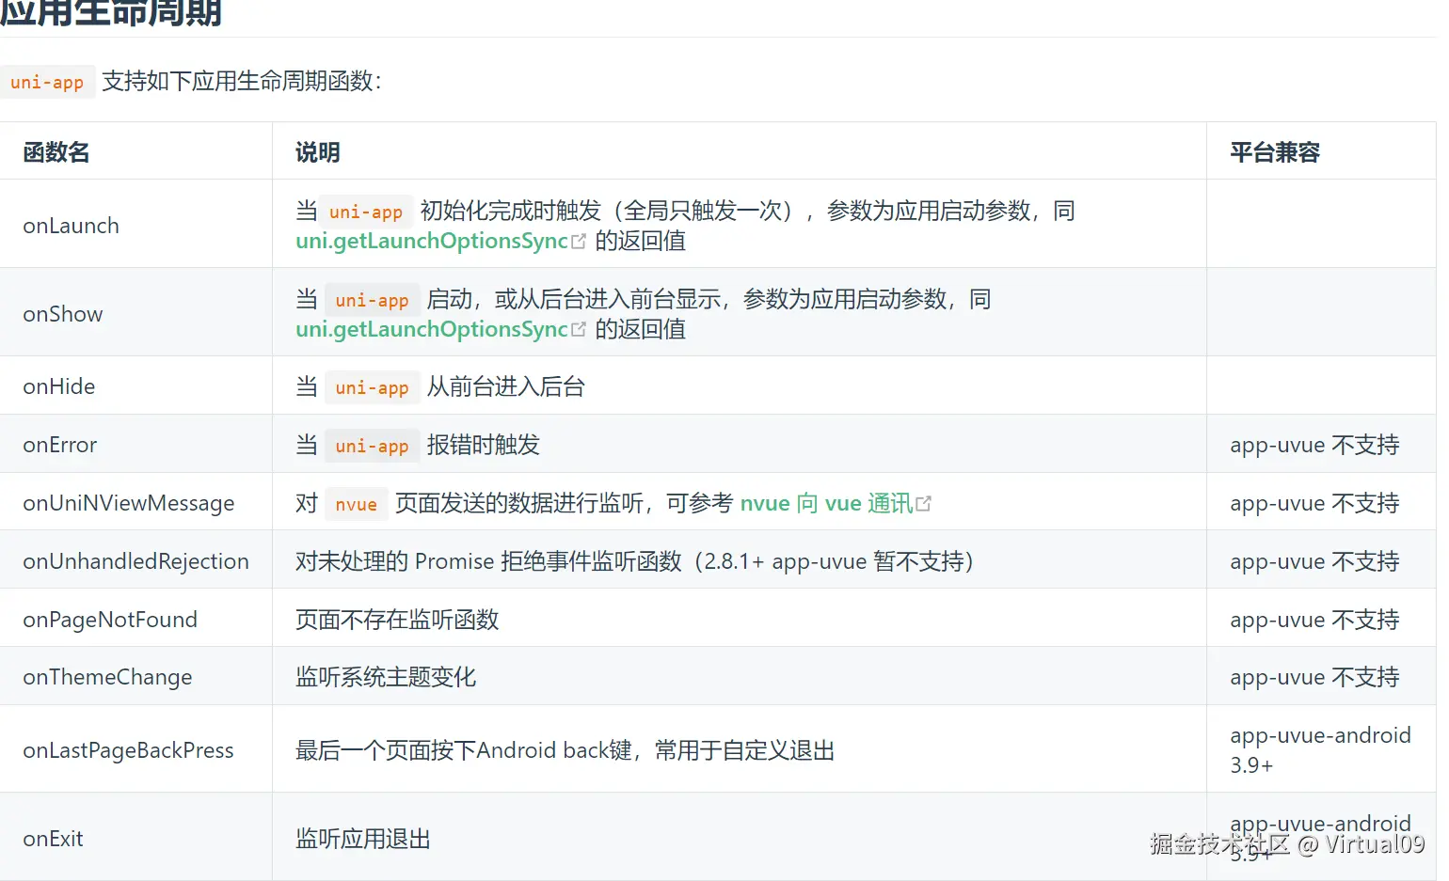
Task: Open uni.getLaunchOptionsSync link in onLaunch row
Action: click(x=432, y=241)
